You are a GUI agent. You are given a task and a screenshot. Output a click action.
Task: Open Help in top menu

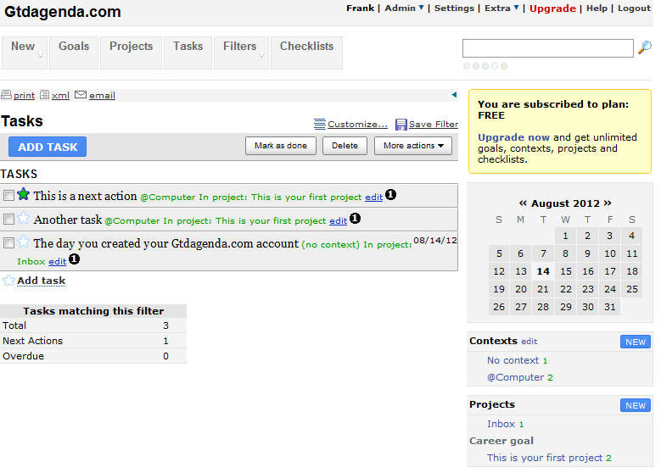click(x=597, y=8)
